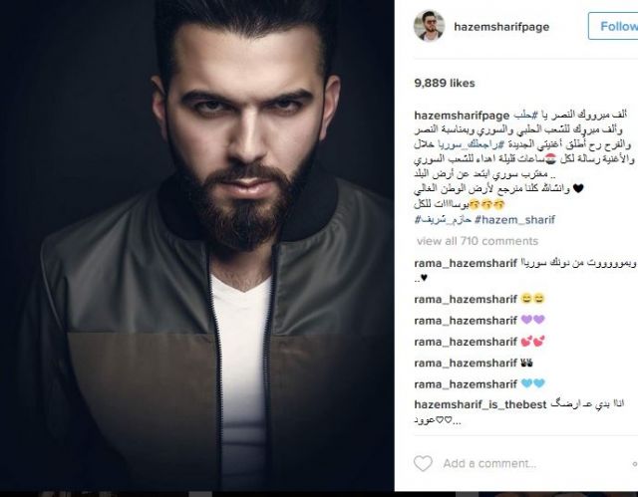The image size is (638, 497).
Task: Open rama_hazemsharif profile on purple hearts comment
Action: pos(466,321)
